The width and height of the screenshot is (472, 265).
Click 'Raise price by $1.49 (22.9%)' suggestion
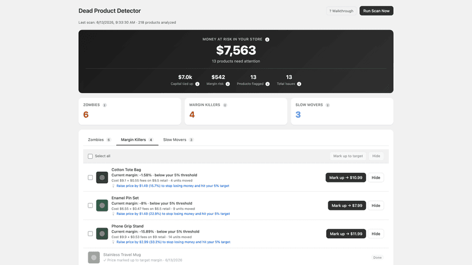[x=173, y=214]
